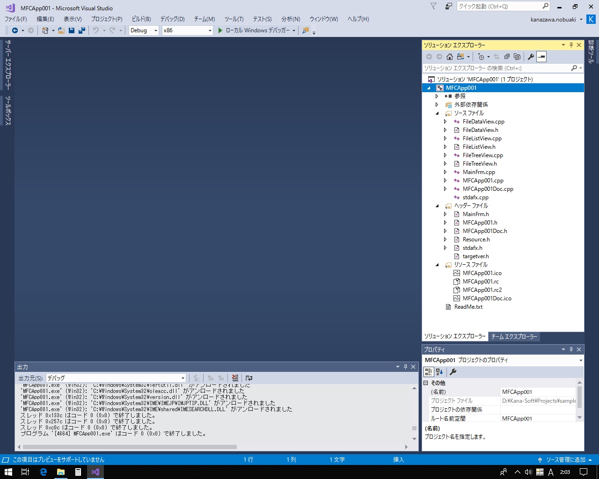
Task: Select FileListView.cpp in Solution Explorer
Action: 482,138
